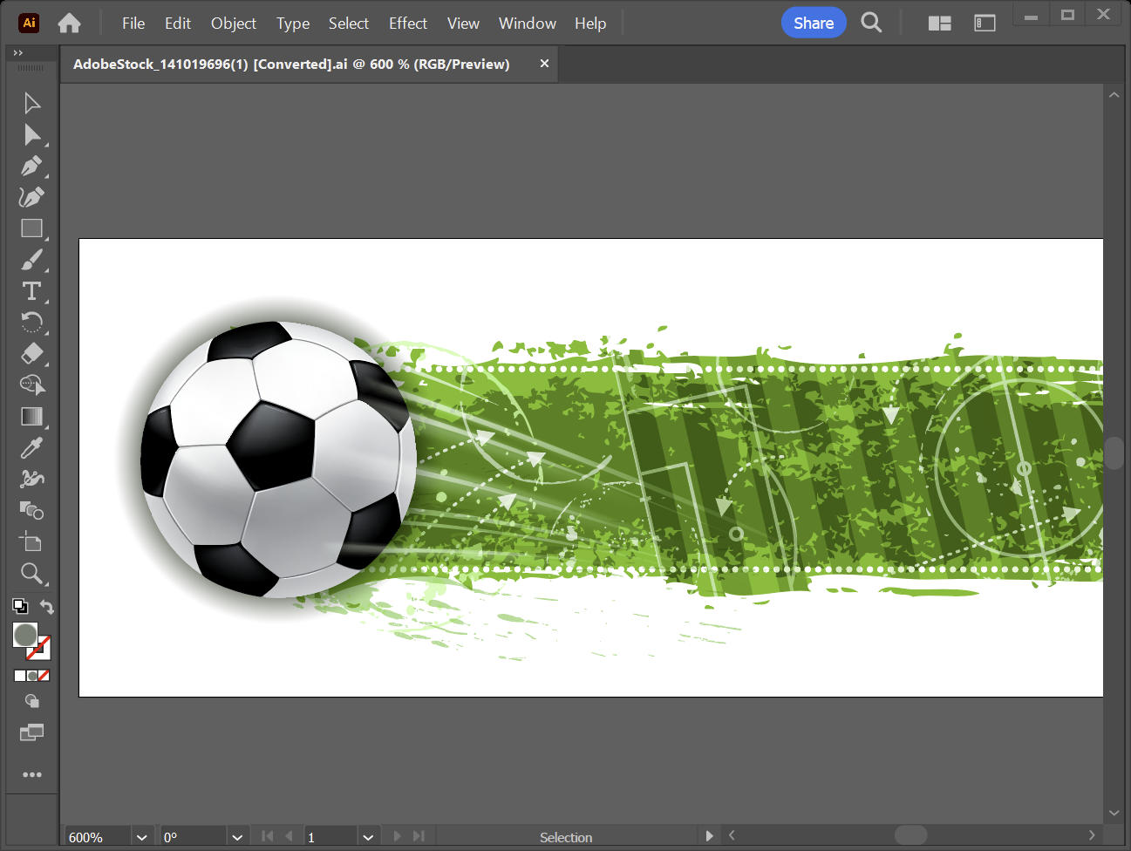
Task: Activate the Rectangle tool
Action: pyautogui.click(x=31, y=228)
